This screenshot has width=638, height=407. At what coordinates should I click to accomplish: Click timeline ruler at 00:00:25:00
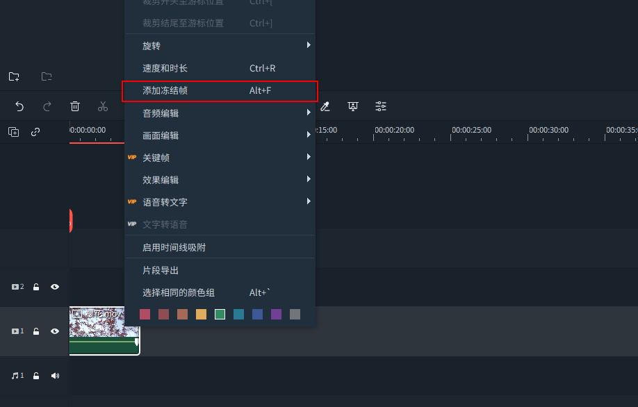(x=472, y=130)
